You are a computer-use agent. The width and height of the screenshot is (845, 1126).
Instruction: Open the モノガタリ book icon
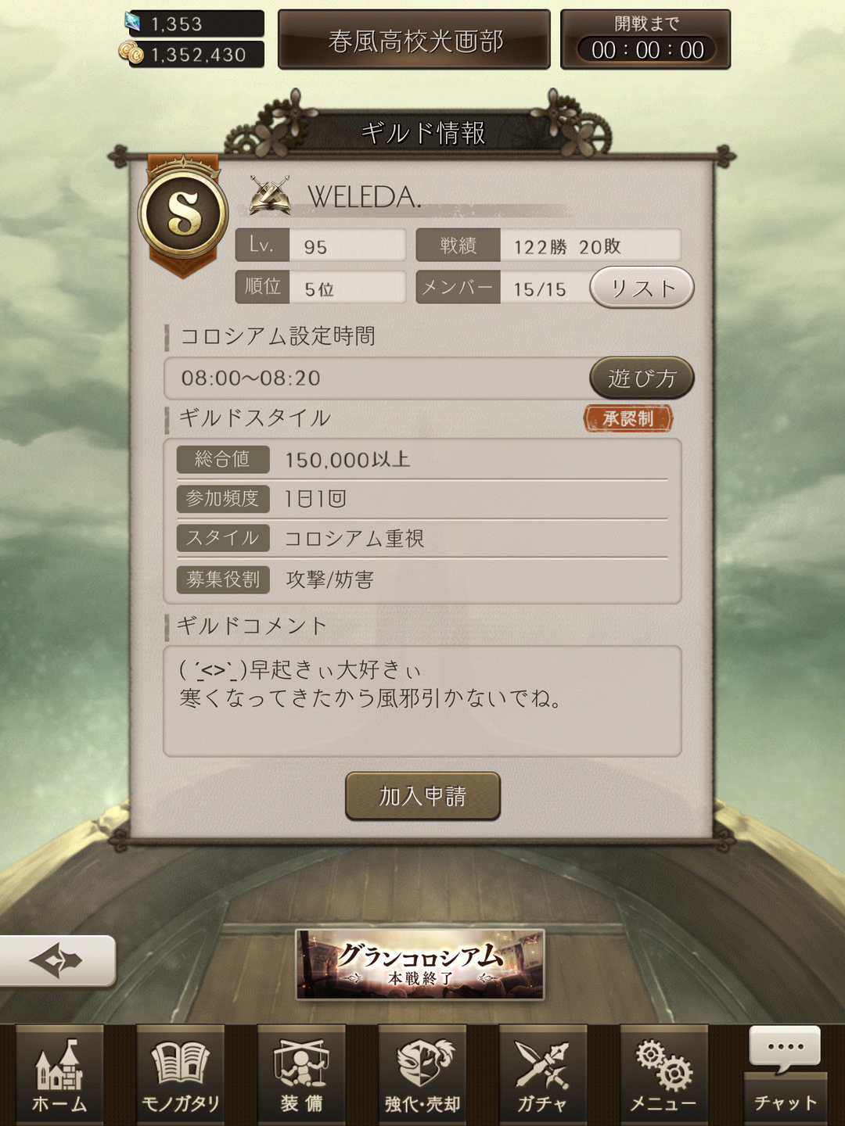click(181, 1075)
